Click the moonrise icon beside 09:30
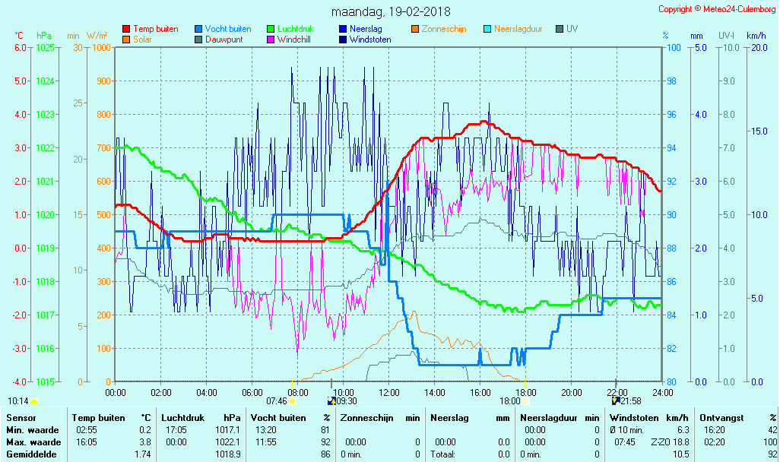The height and width of the screenshot is (462, 780). 331,400
